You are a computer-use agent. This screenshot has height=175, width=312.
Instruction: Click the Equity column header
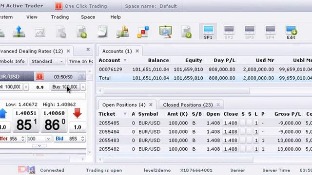point(194,60)
